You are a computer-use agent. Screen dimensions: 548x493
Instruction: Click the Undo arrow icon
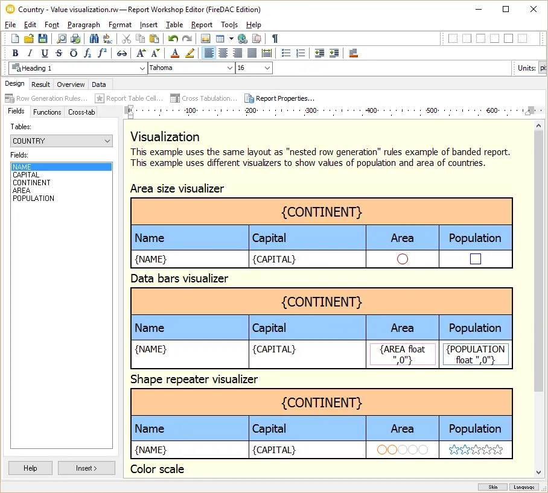173,39
